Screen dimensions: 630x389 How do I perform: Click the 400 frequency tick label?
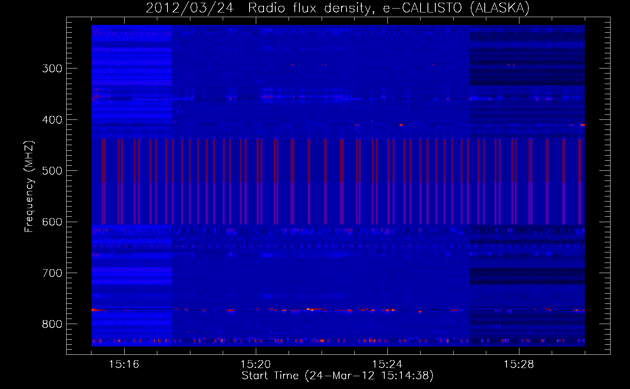[x=52, y=120]
